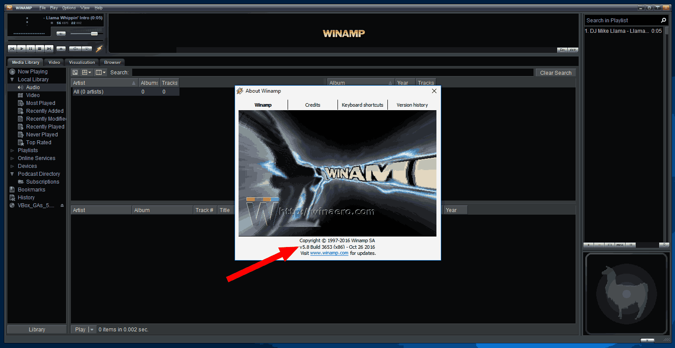Image resolution: width=675 pixels, height=348 pixels.
Task: Click the Winamp main menu icon in title bar
Action: click(x=9, y=7)
